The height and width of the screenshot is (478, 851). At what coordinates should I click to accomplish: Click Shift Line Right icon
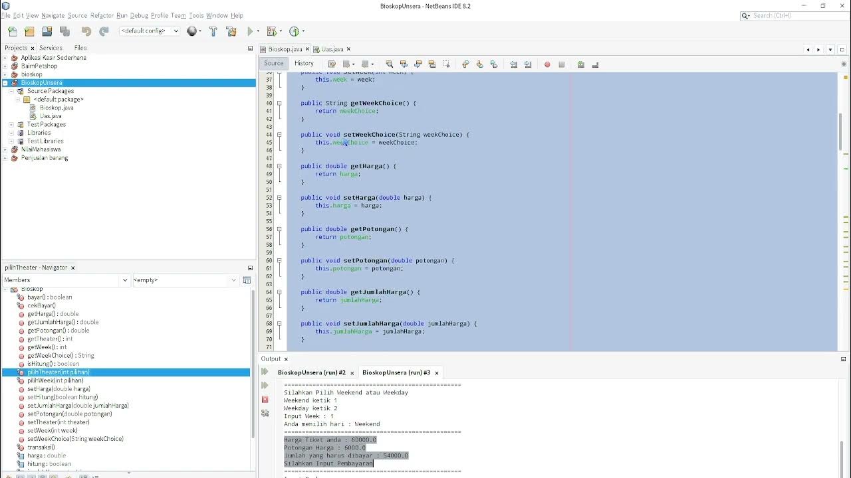point(528,64)
